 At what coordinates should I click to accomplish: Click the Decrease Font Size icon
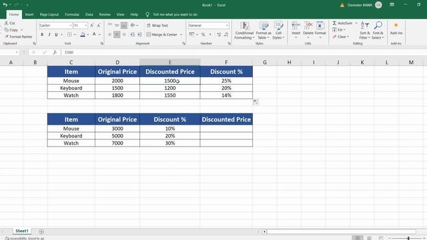(99, 25)
